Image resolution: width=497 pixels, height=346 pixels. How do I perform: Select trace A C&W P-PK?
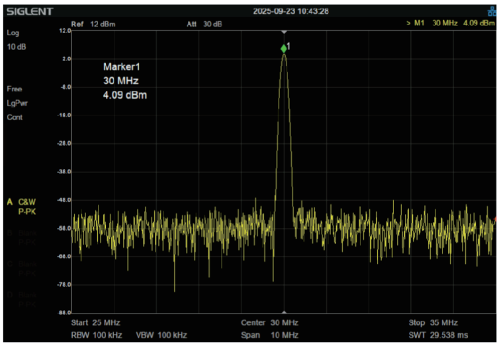tap(25, 205)
